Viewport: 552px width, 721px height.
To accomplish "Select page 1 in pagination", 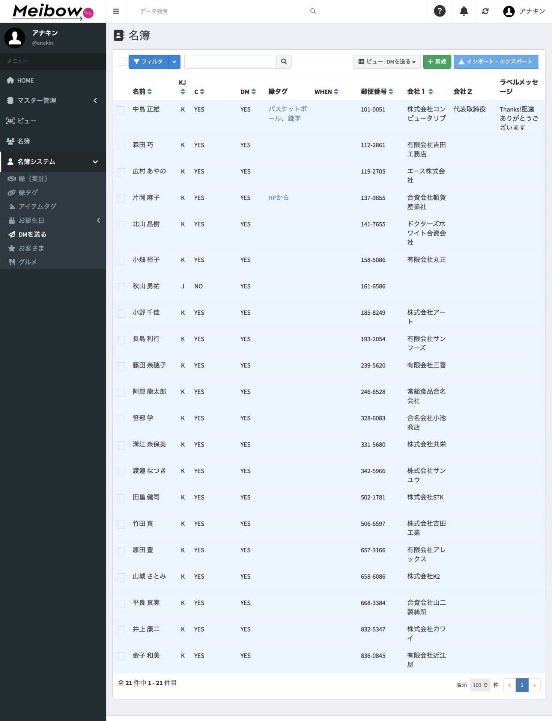I will [x=522, y=685].
